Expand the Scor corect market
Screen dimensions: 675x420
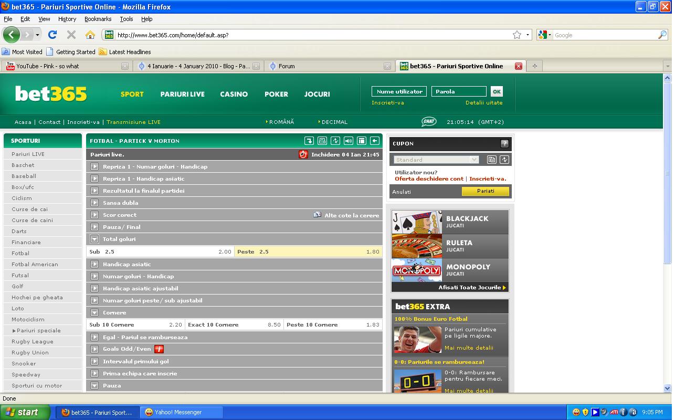click(94, 215)
